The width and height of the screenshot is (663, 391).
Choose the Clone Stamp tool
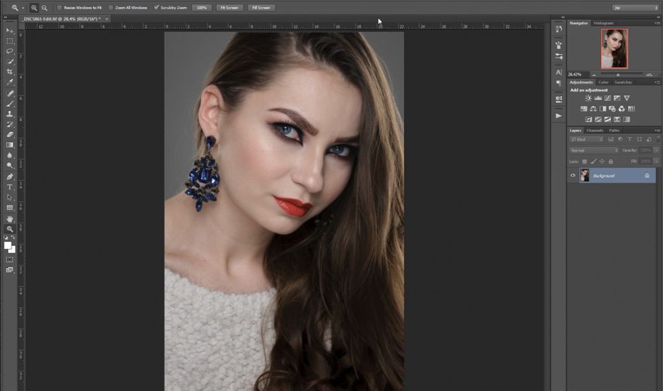(10, 114)
